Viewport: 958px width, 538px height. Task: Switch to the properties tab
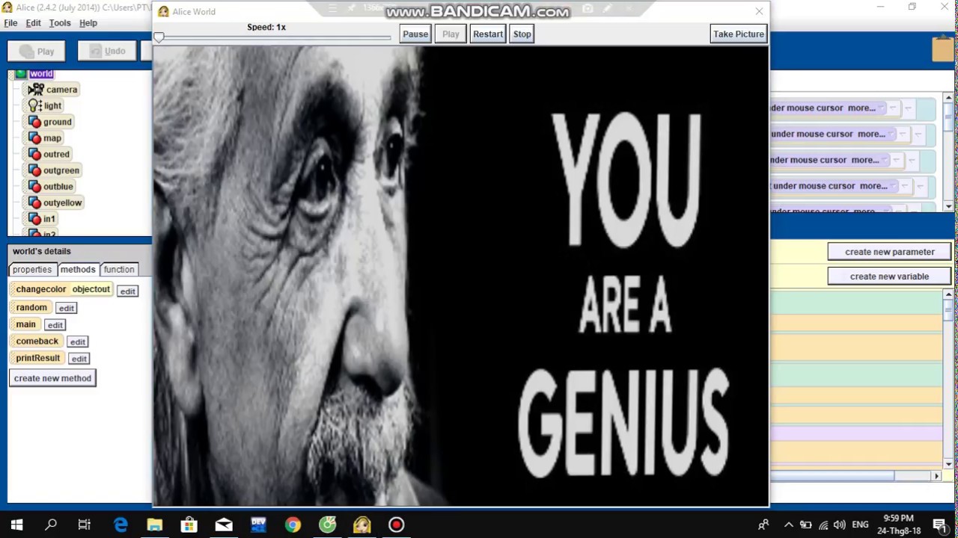pyautogui.click(x=32, y=270)
